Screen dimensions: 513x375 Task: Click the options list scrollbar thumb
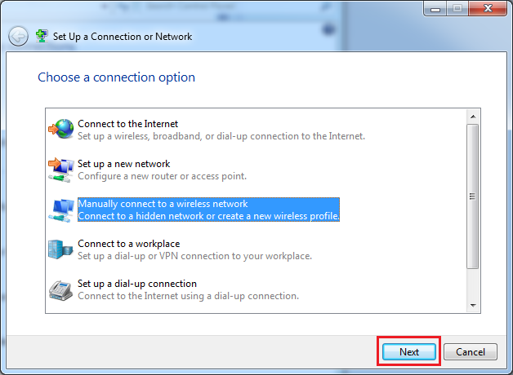pos(472,196)
